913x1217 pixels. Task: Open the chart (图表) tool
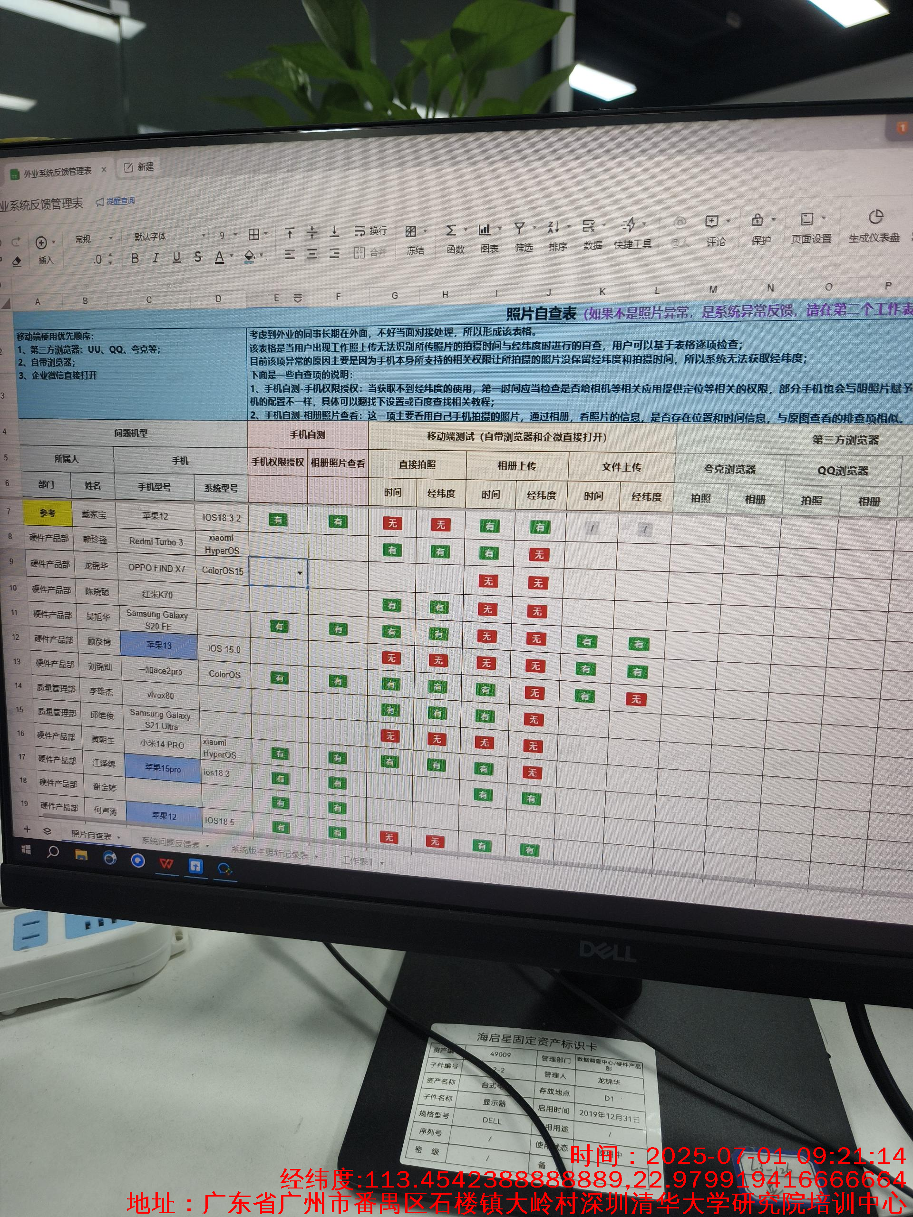(484, 230)
